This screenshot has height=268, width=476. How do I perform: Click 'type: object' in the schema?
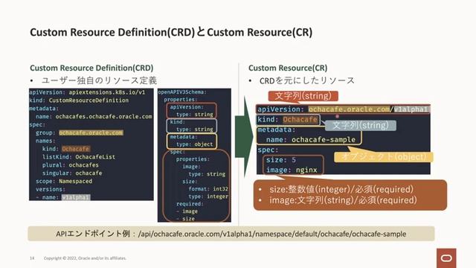coord(195,144)
